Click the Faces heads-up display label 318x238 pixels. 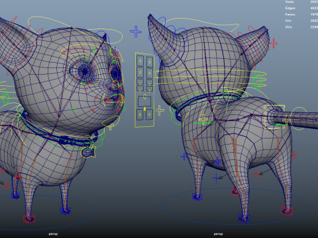[290, 15]
